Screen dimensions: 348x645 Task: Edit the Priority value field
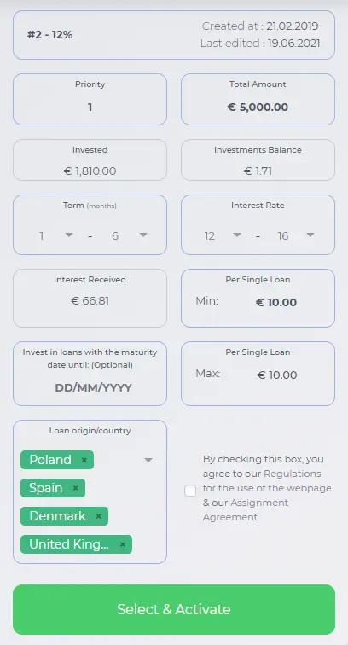90,107
